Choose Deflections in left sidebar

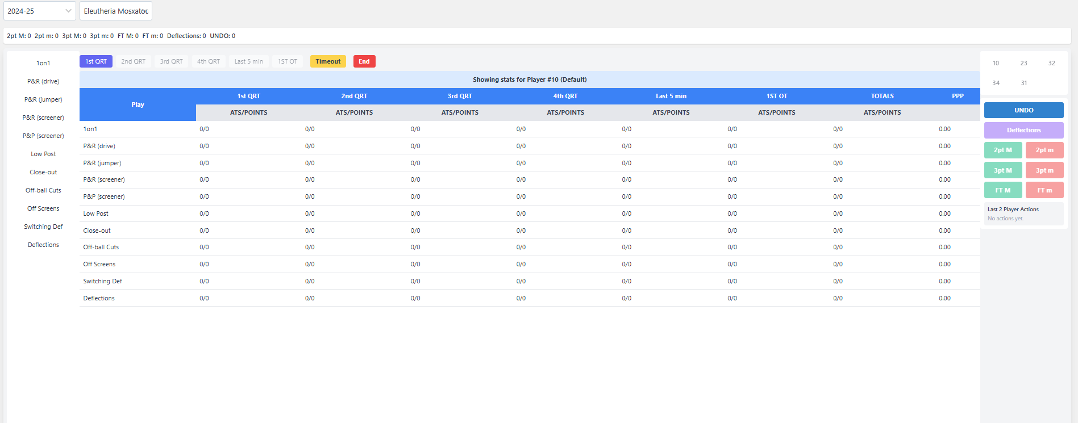pyautogui.click(x=43, y=245)
